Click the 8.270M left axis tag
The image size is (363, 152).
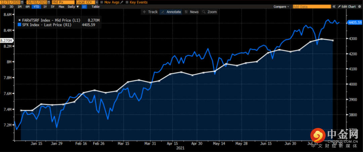(x=7, y=41)
